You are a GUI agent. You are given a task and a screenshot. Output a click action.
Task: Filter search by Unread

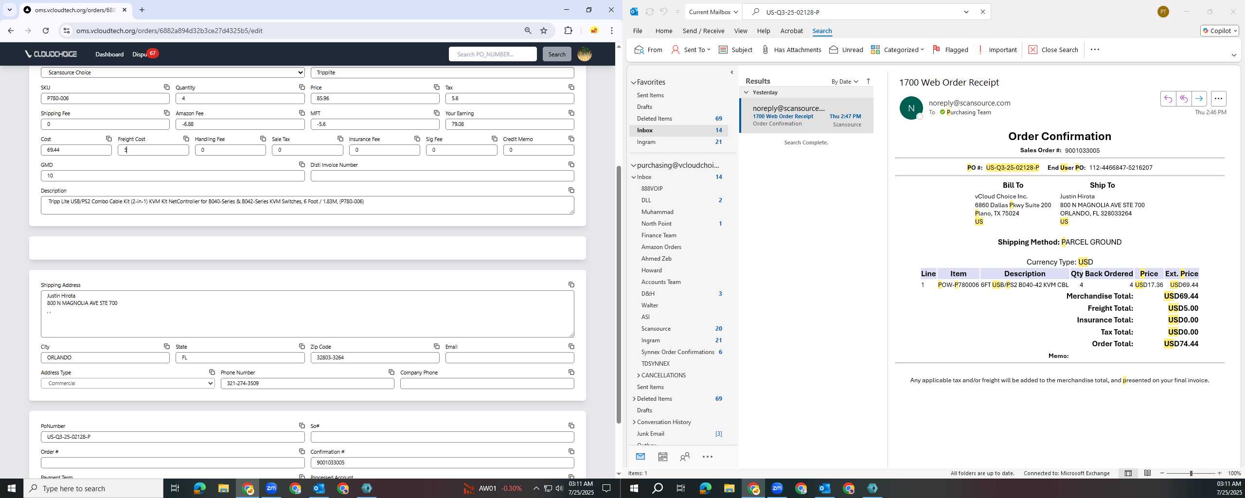(x=846, y=50)
